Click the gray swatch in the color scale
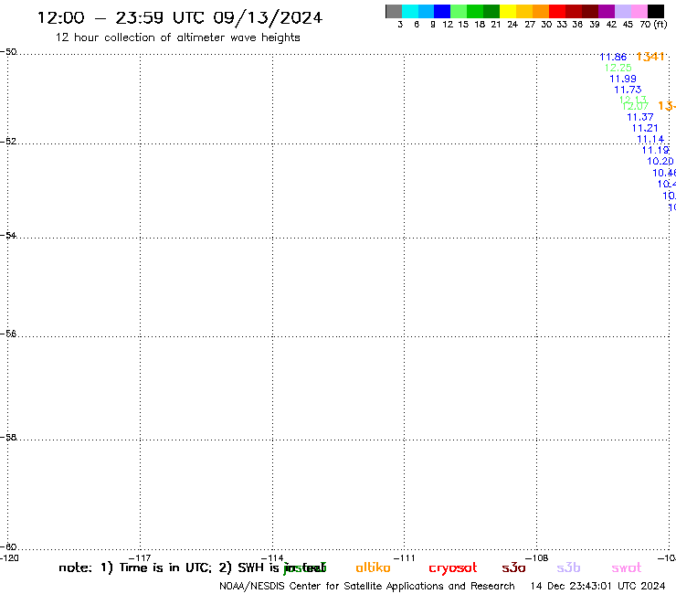Image resolution: width=676 pixels, height=594 pixels. (x=394, y=11)
